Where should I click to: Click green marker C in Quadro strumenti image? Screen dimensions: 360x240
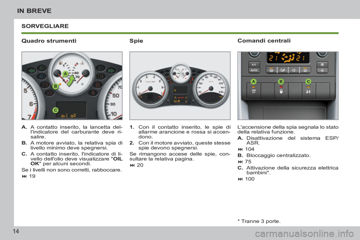[x=55, y=110]
